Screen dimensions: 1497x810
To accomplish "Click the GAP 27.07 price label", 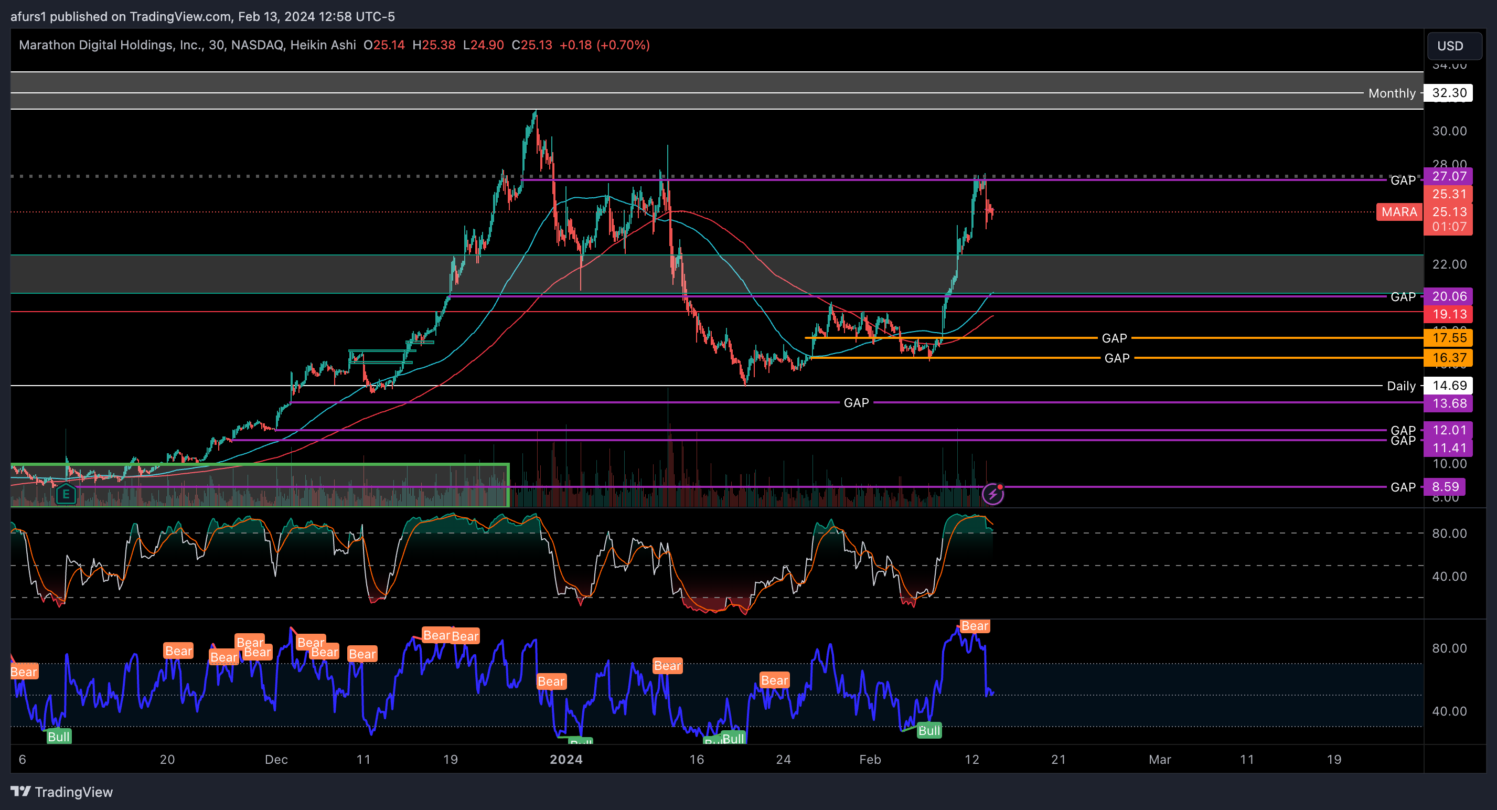I will tap(1448, 176).
